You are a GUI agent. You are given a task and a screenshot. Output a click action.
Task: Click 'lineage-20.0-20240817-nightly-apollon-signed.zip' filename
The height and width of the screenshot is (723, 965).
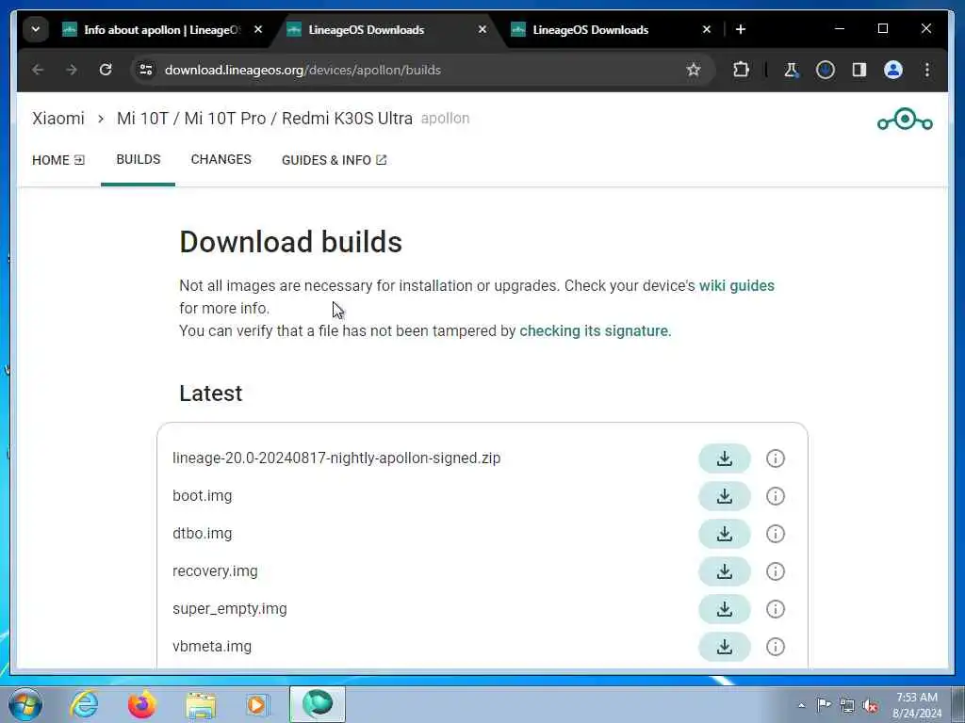tap(336, 458)
